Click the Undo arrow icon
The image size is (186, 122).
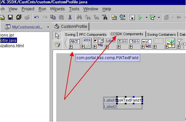[x=37, y=17]
